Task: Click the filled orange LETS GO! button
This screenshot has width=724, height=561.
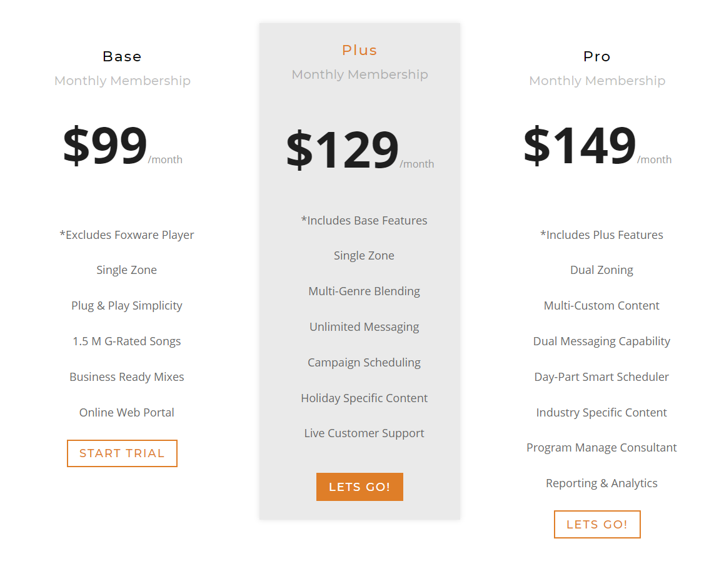Action: click(359, 487)
